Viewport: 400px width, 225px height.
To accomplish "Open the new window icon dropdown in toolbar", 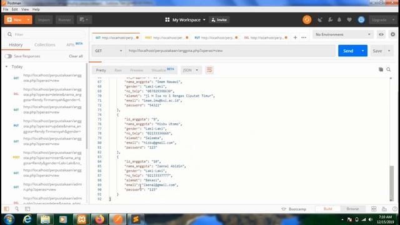I will pyautogui.click(x=84, y=19).
